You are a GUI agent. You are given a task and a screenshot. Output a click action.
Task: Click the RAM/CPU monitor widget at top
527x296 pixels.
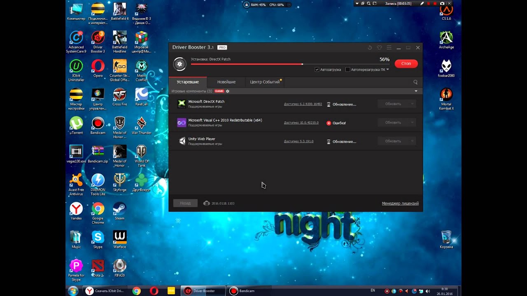point(267,5)
